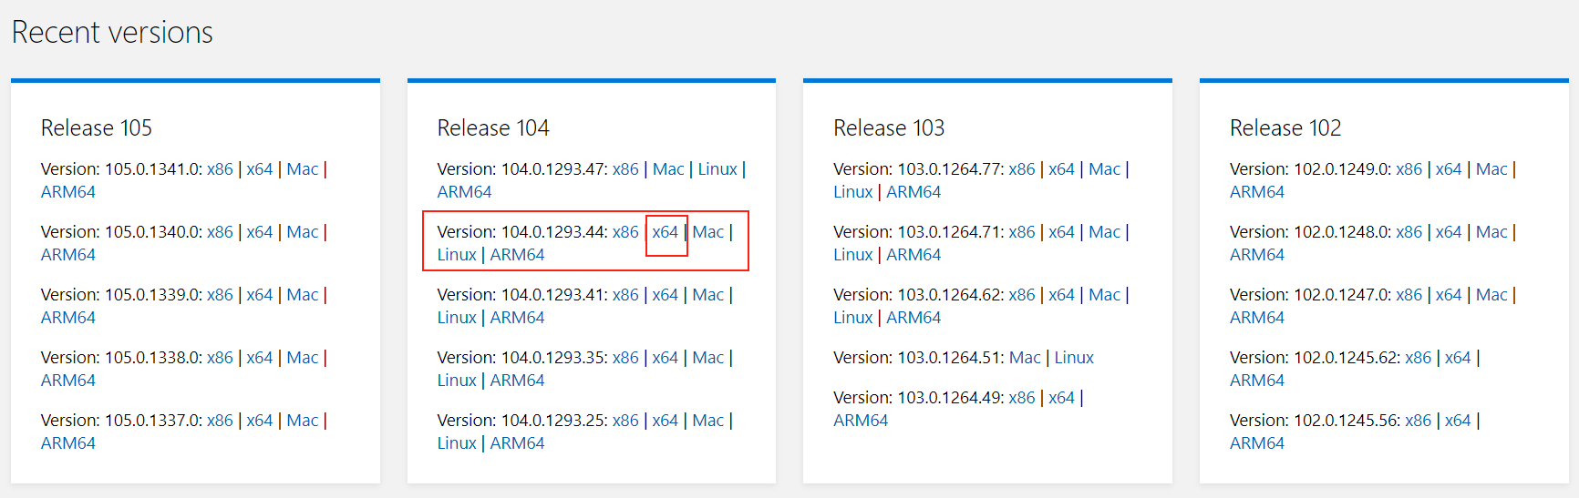
Task: Click ARM64 link for version 104.0.1293.47
Action: tap(464, 192)
